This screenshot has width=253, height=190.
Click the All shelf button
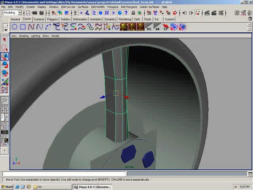[157, 27]
